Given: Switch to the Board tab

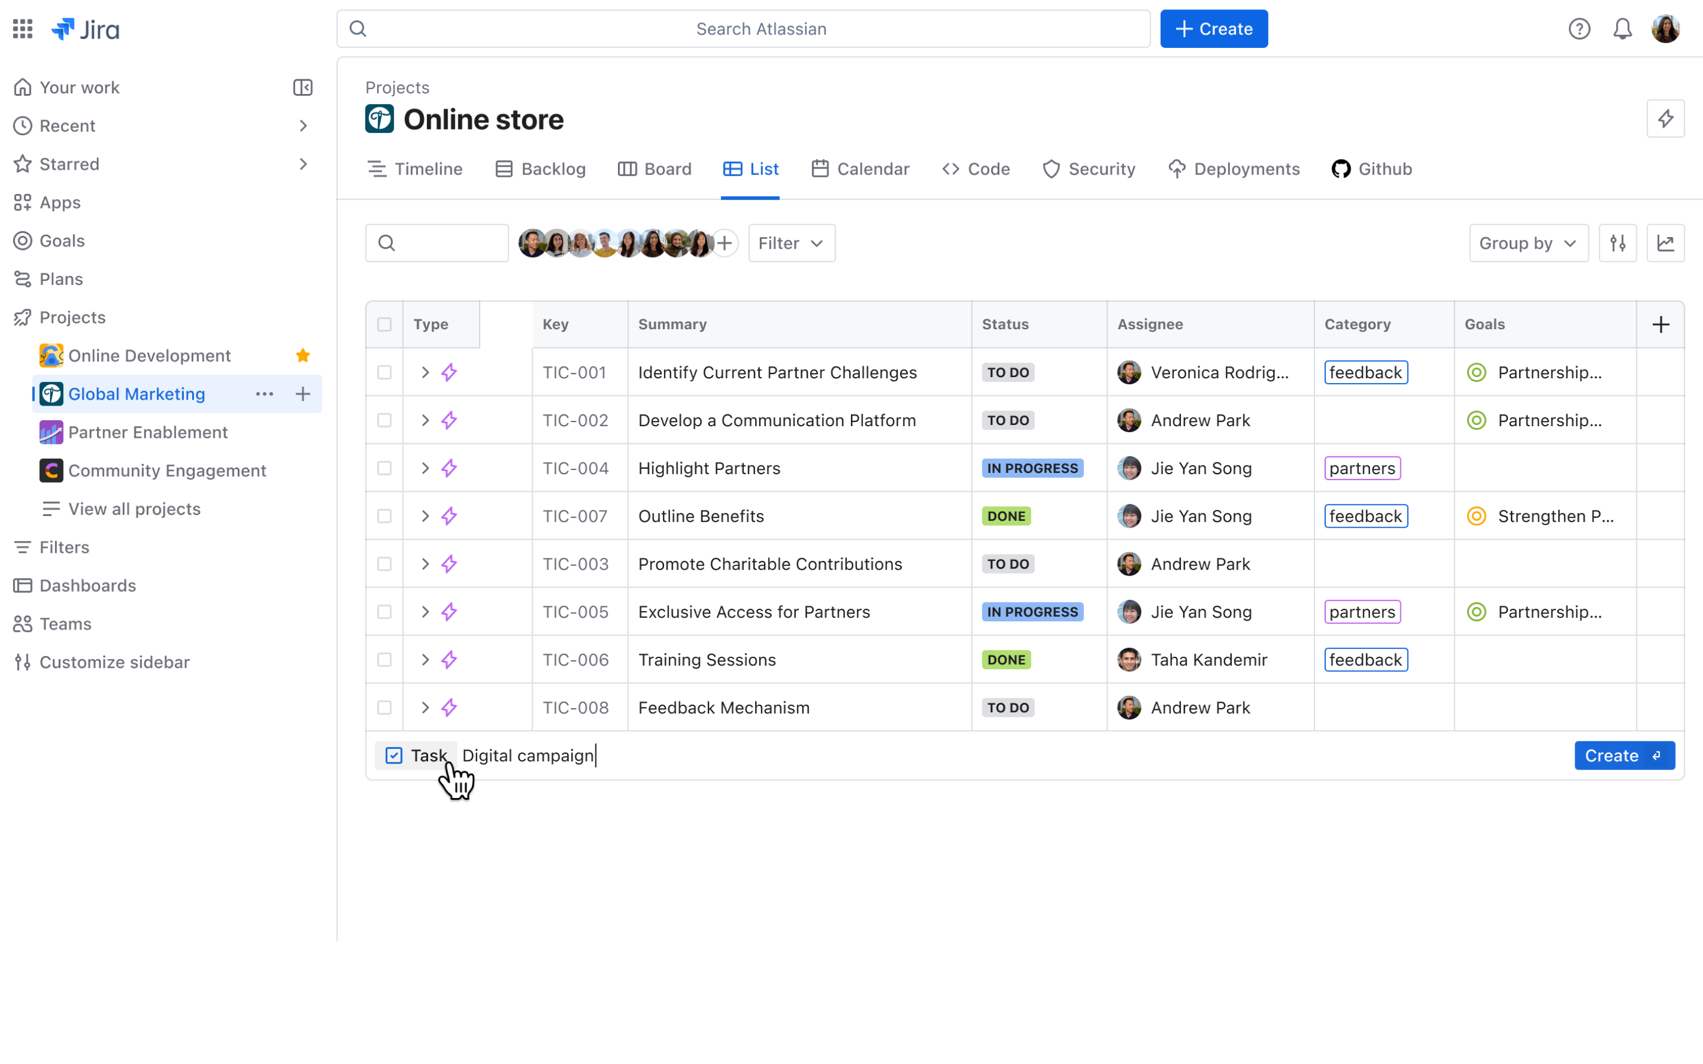Looking at the screenshot, I should click(x=655, y=169).
